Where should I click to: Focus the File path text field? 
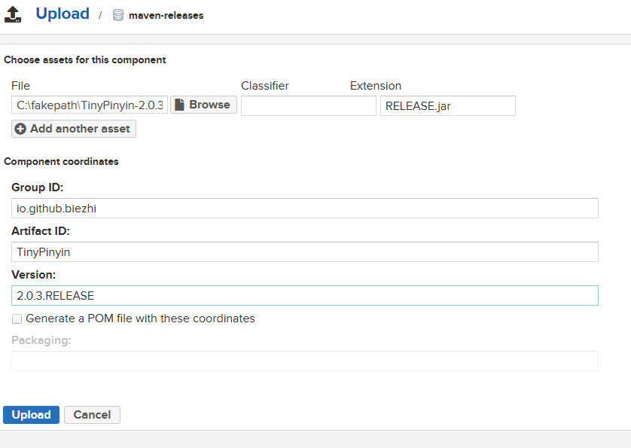point(89,105)
